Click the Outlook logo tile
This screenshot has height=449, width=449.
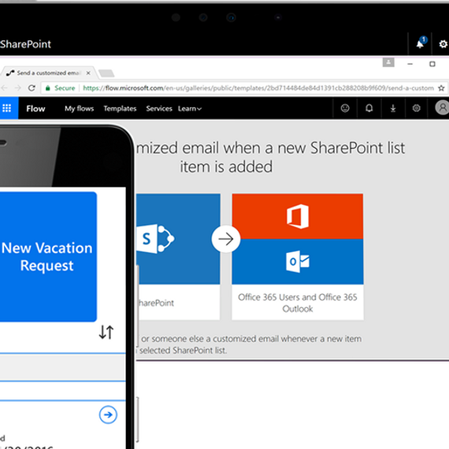[298, 262]
